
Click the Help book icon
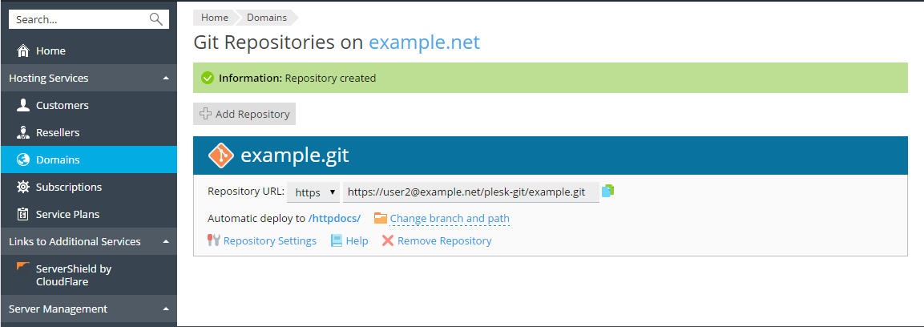coord(337,240)
